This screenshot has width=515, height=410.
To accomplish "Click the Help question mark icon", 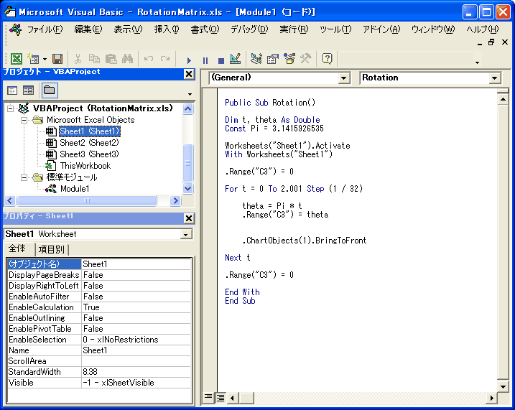I will click(327, 59).
